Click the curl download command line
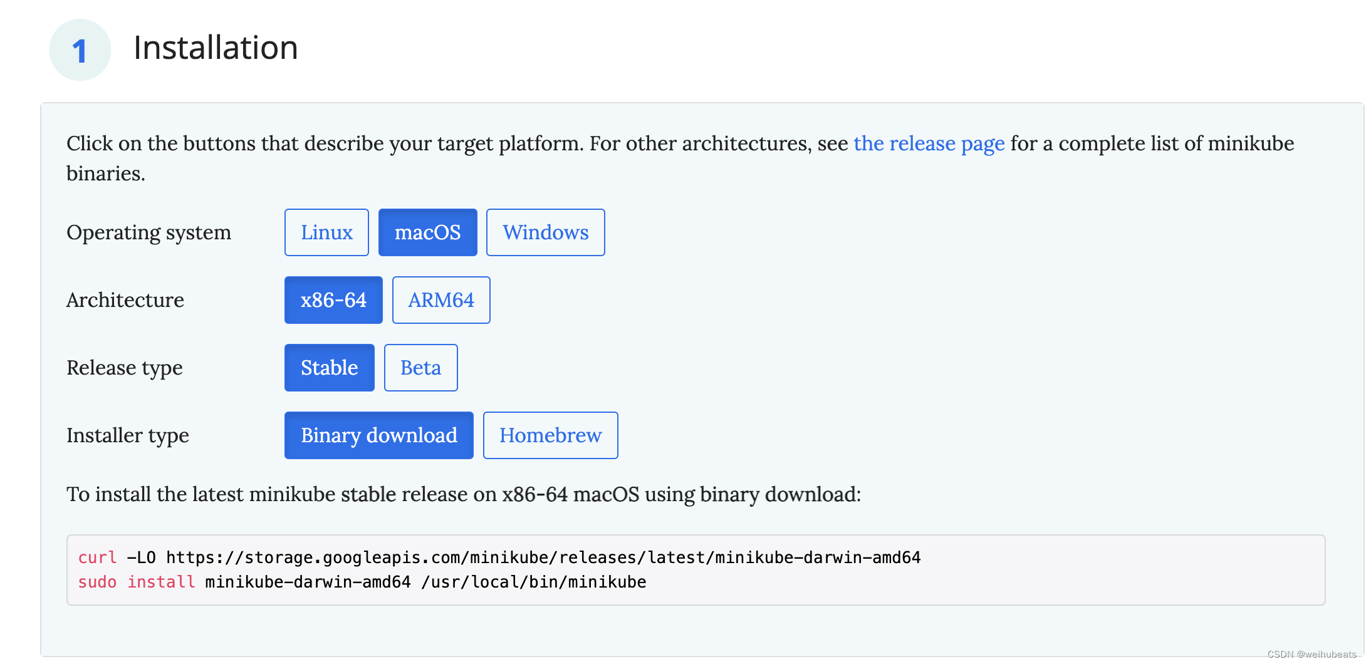 pyautogui.click(x=499, y=558)
